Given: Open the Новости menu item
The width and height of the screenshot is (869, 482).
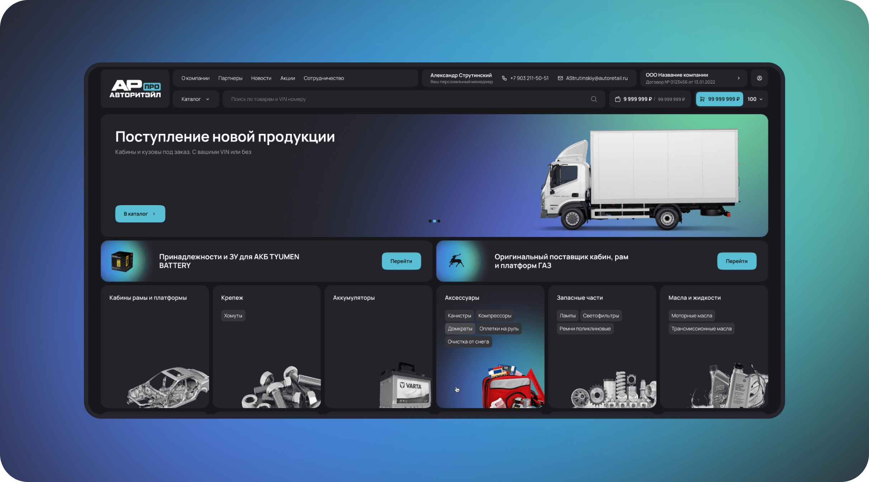Looking at the screenshot, I should tap(261, 78).
